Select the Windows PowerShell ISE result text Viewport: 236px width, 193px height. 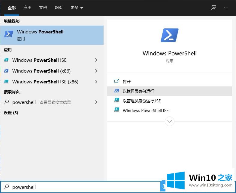click(x=39, y=60)
